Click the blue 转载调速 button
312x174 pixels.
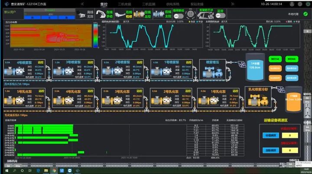[x=270, y=135]
